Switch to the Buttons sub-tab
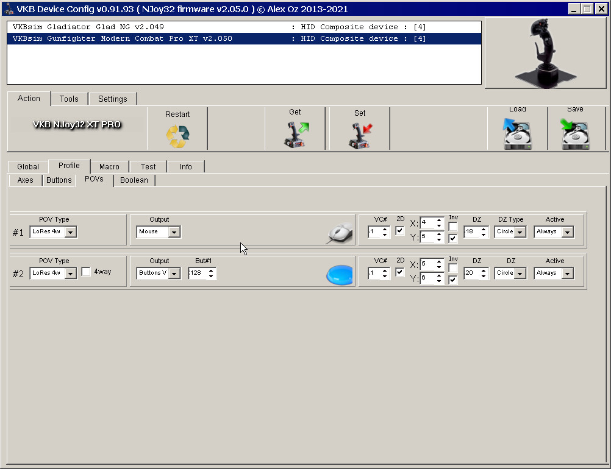 59,180
